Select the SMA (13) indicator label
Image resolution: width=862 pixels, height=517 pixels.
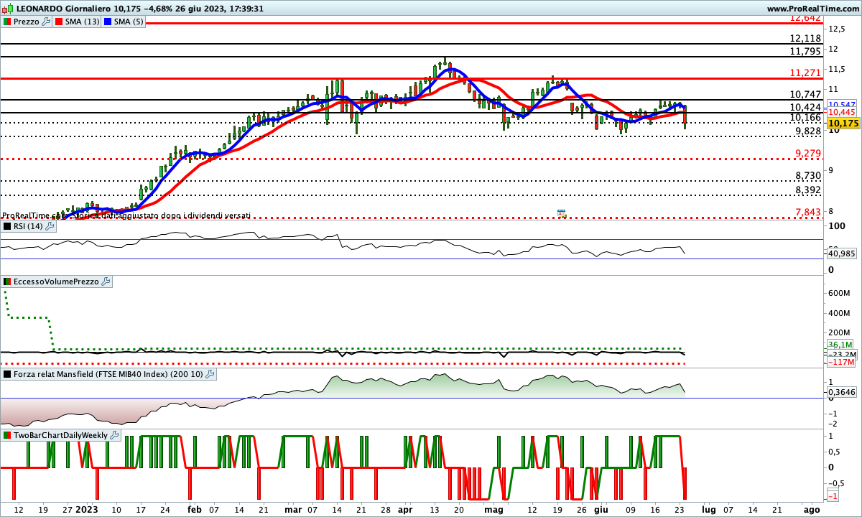tap(83, 22)
